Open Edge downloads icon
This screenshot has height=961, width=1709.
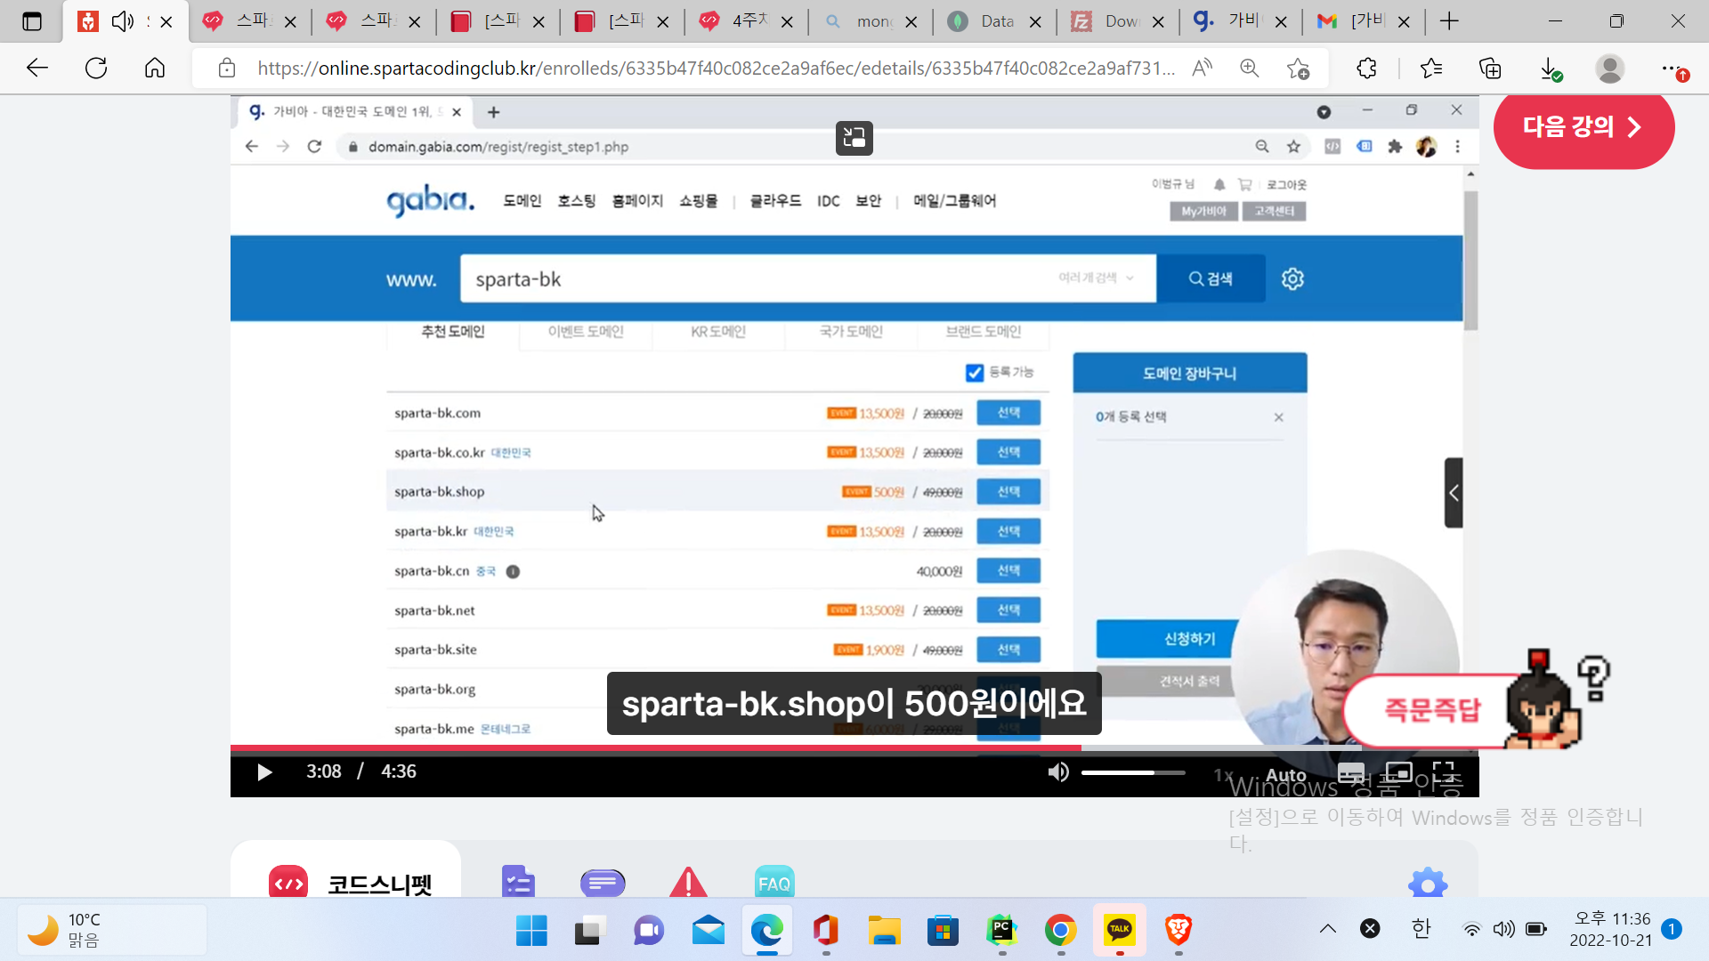[1550, 69]
